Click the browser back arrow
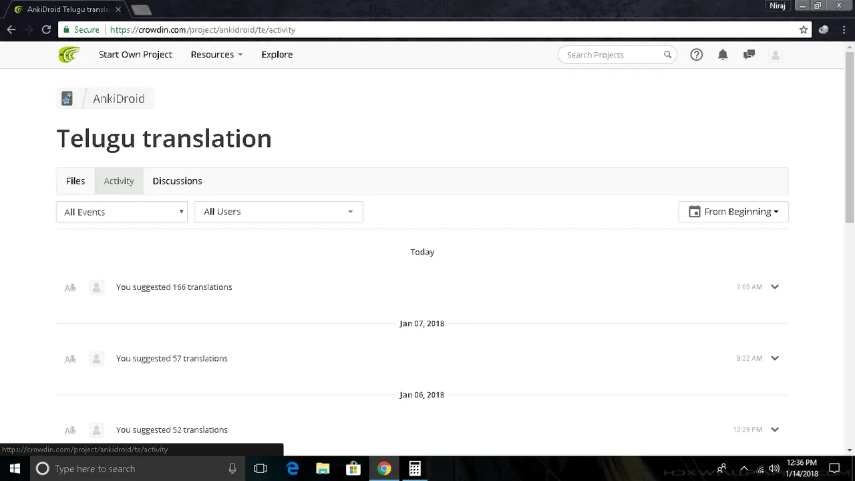The image size is (855, 481). [x=11, y=29]
